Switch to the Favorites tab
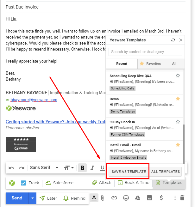The height and width of the screenshot is (207, 195). coord(150,64)
